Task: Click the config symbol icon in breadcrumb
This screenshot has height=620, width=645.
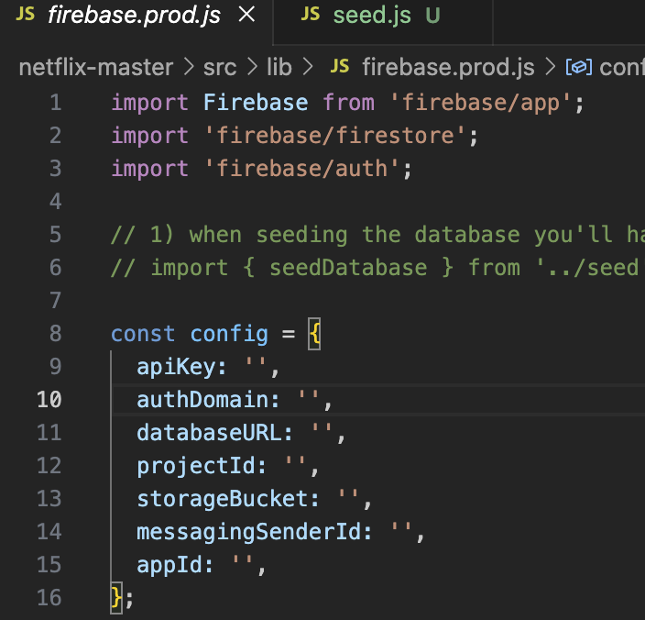Action: tap(579, 67)
